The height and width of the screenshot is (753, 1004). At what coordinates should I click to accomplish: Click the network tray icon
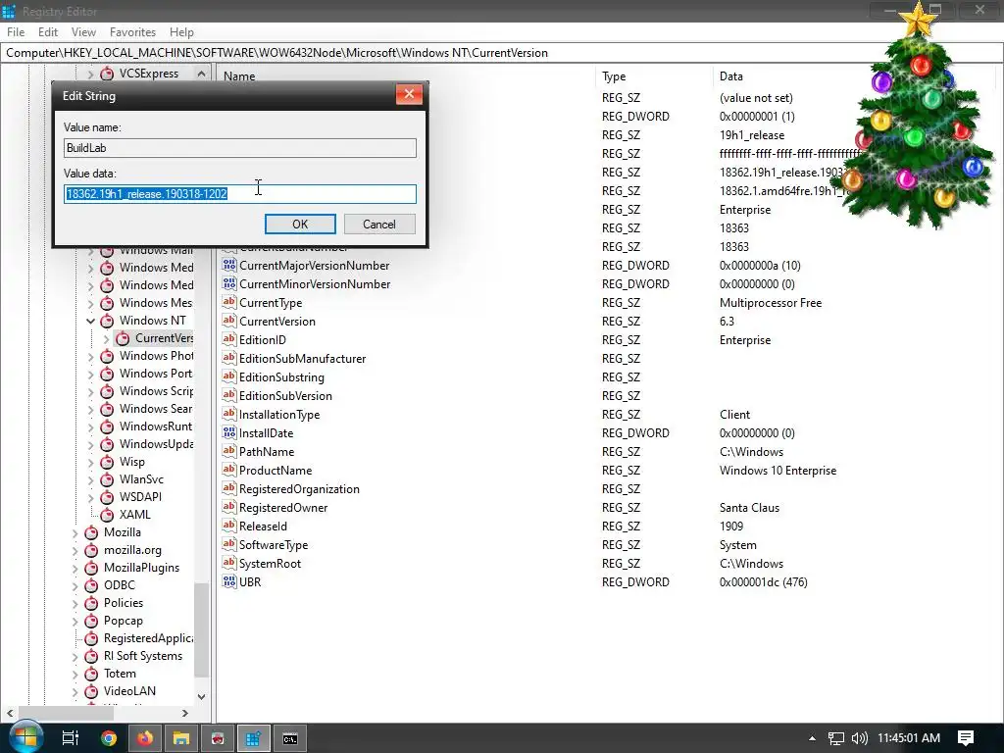coord(835,738)
